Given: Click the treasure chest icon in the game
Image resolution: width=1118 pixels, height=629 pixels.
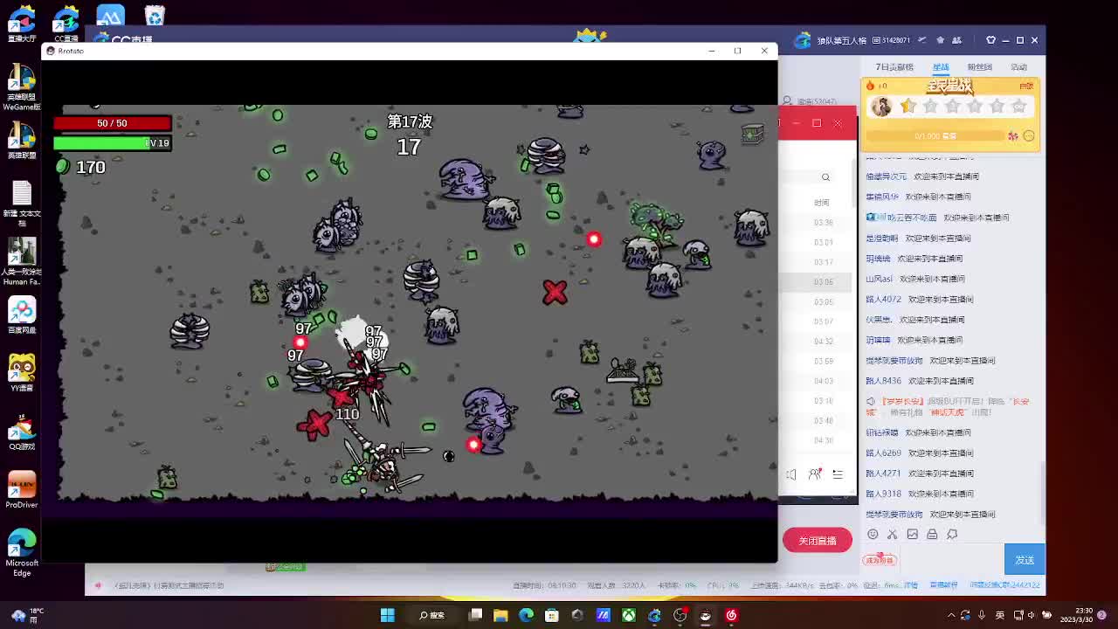Looking at the screenshot, I should pos(753,133).
